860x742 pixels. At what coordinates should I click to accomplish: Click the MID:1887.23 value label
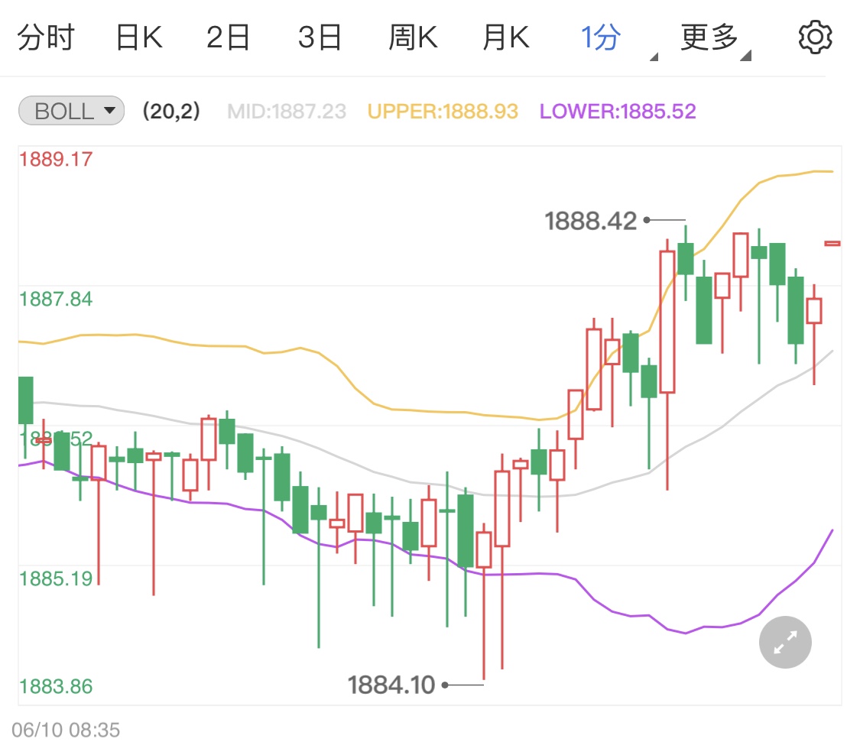[x=287, y=112]
